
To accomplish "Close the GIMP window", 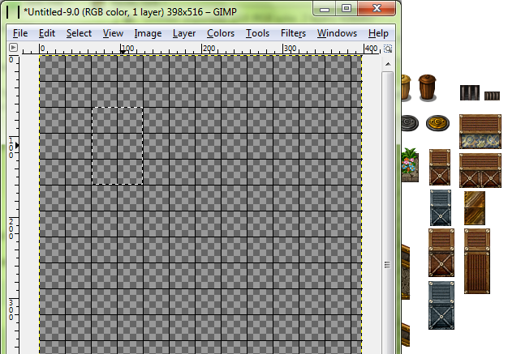I will point(377,8).
